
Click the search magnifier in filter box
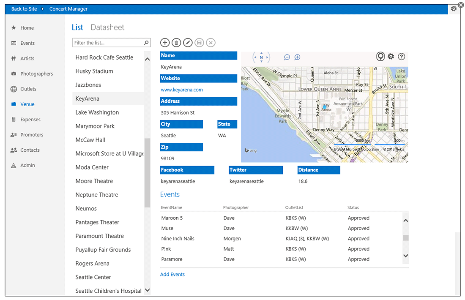pos(146,43)
